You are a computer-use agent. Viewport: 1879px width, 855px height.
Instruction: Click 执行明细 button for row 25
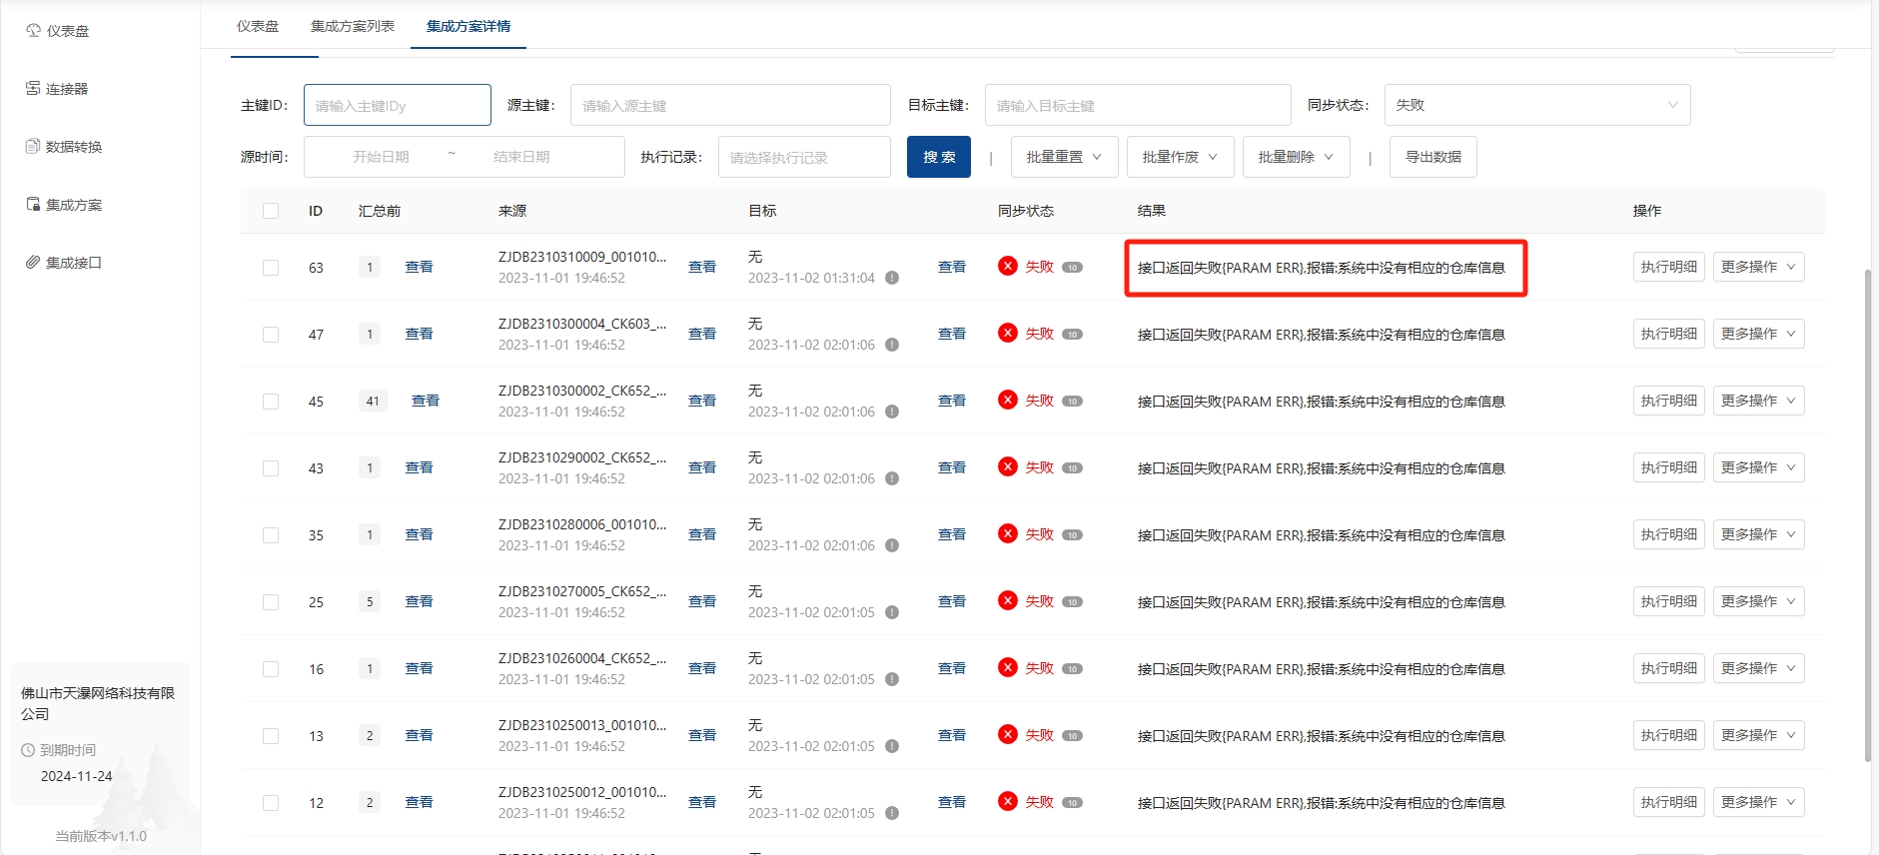pyautogui.click(x=1668, y=601)
